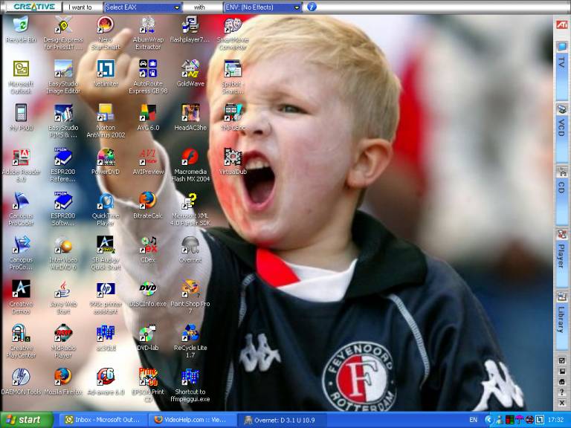The height and width of the screenshot is (428, 571).
Task: Launch DAEMON Tools from desktop
Action: (21, 377)
